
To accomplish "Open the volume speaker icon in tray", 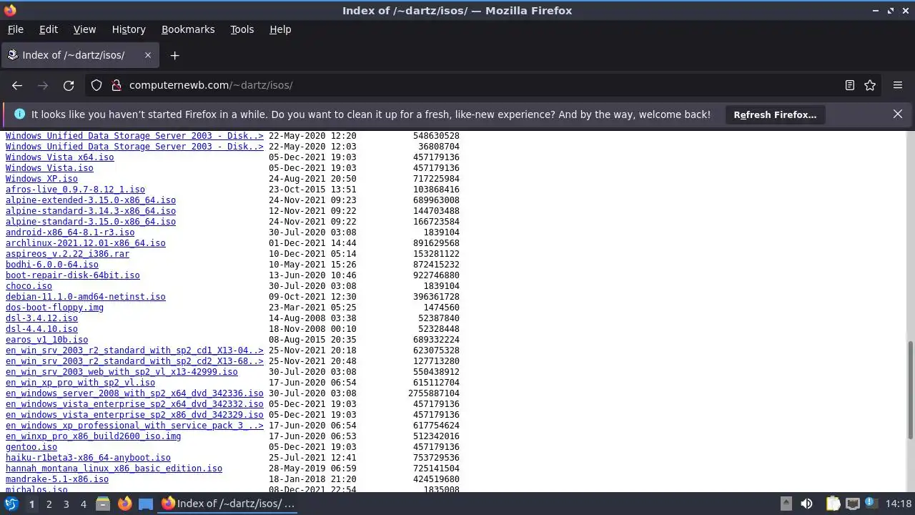I will coord(806,504).
